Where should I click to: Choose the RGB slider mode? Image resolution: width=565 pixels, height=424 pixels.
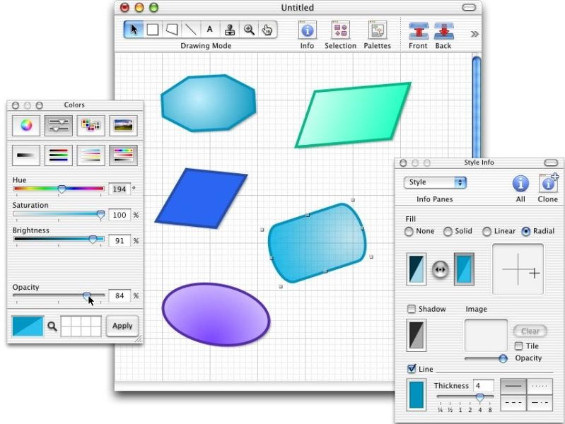59,155
